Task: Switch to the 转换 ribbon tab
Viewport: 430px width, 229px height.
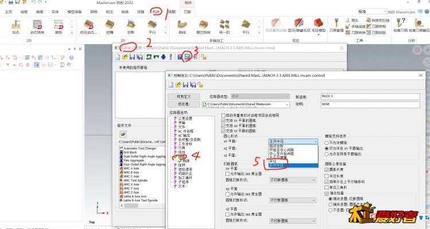Action: point(125,12)
